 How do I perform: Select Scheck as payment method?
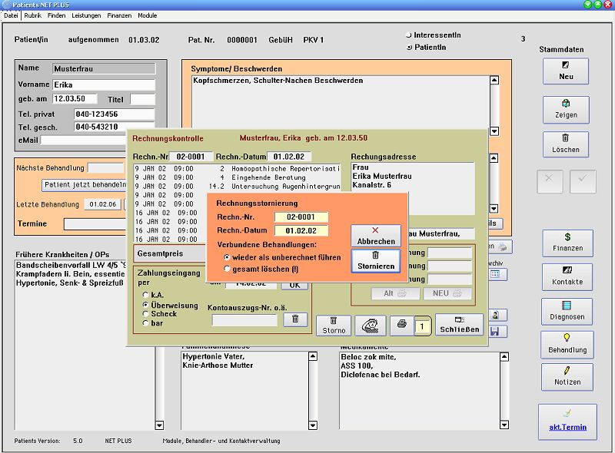[145, 313]
